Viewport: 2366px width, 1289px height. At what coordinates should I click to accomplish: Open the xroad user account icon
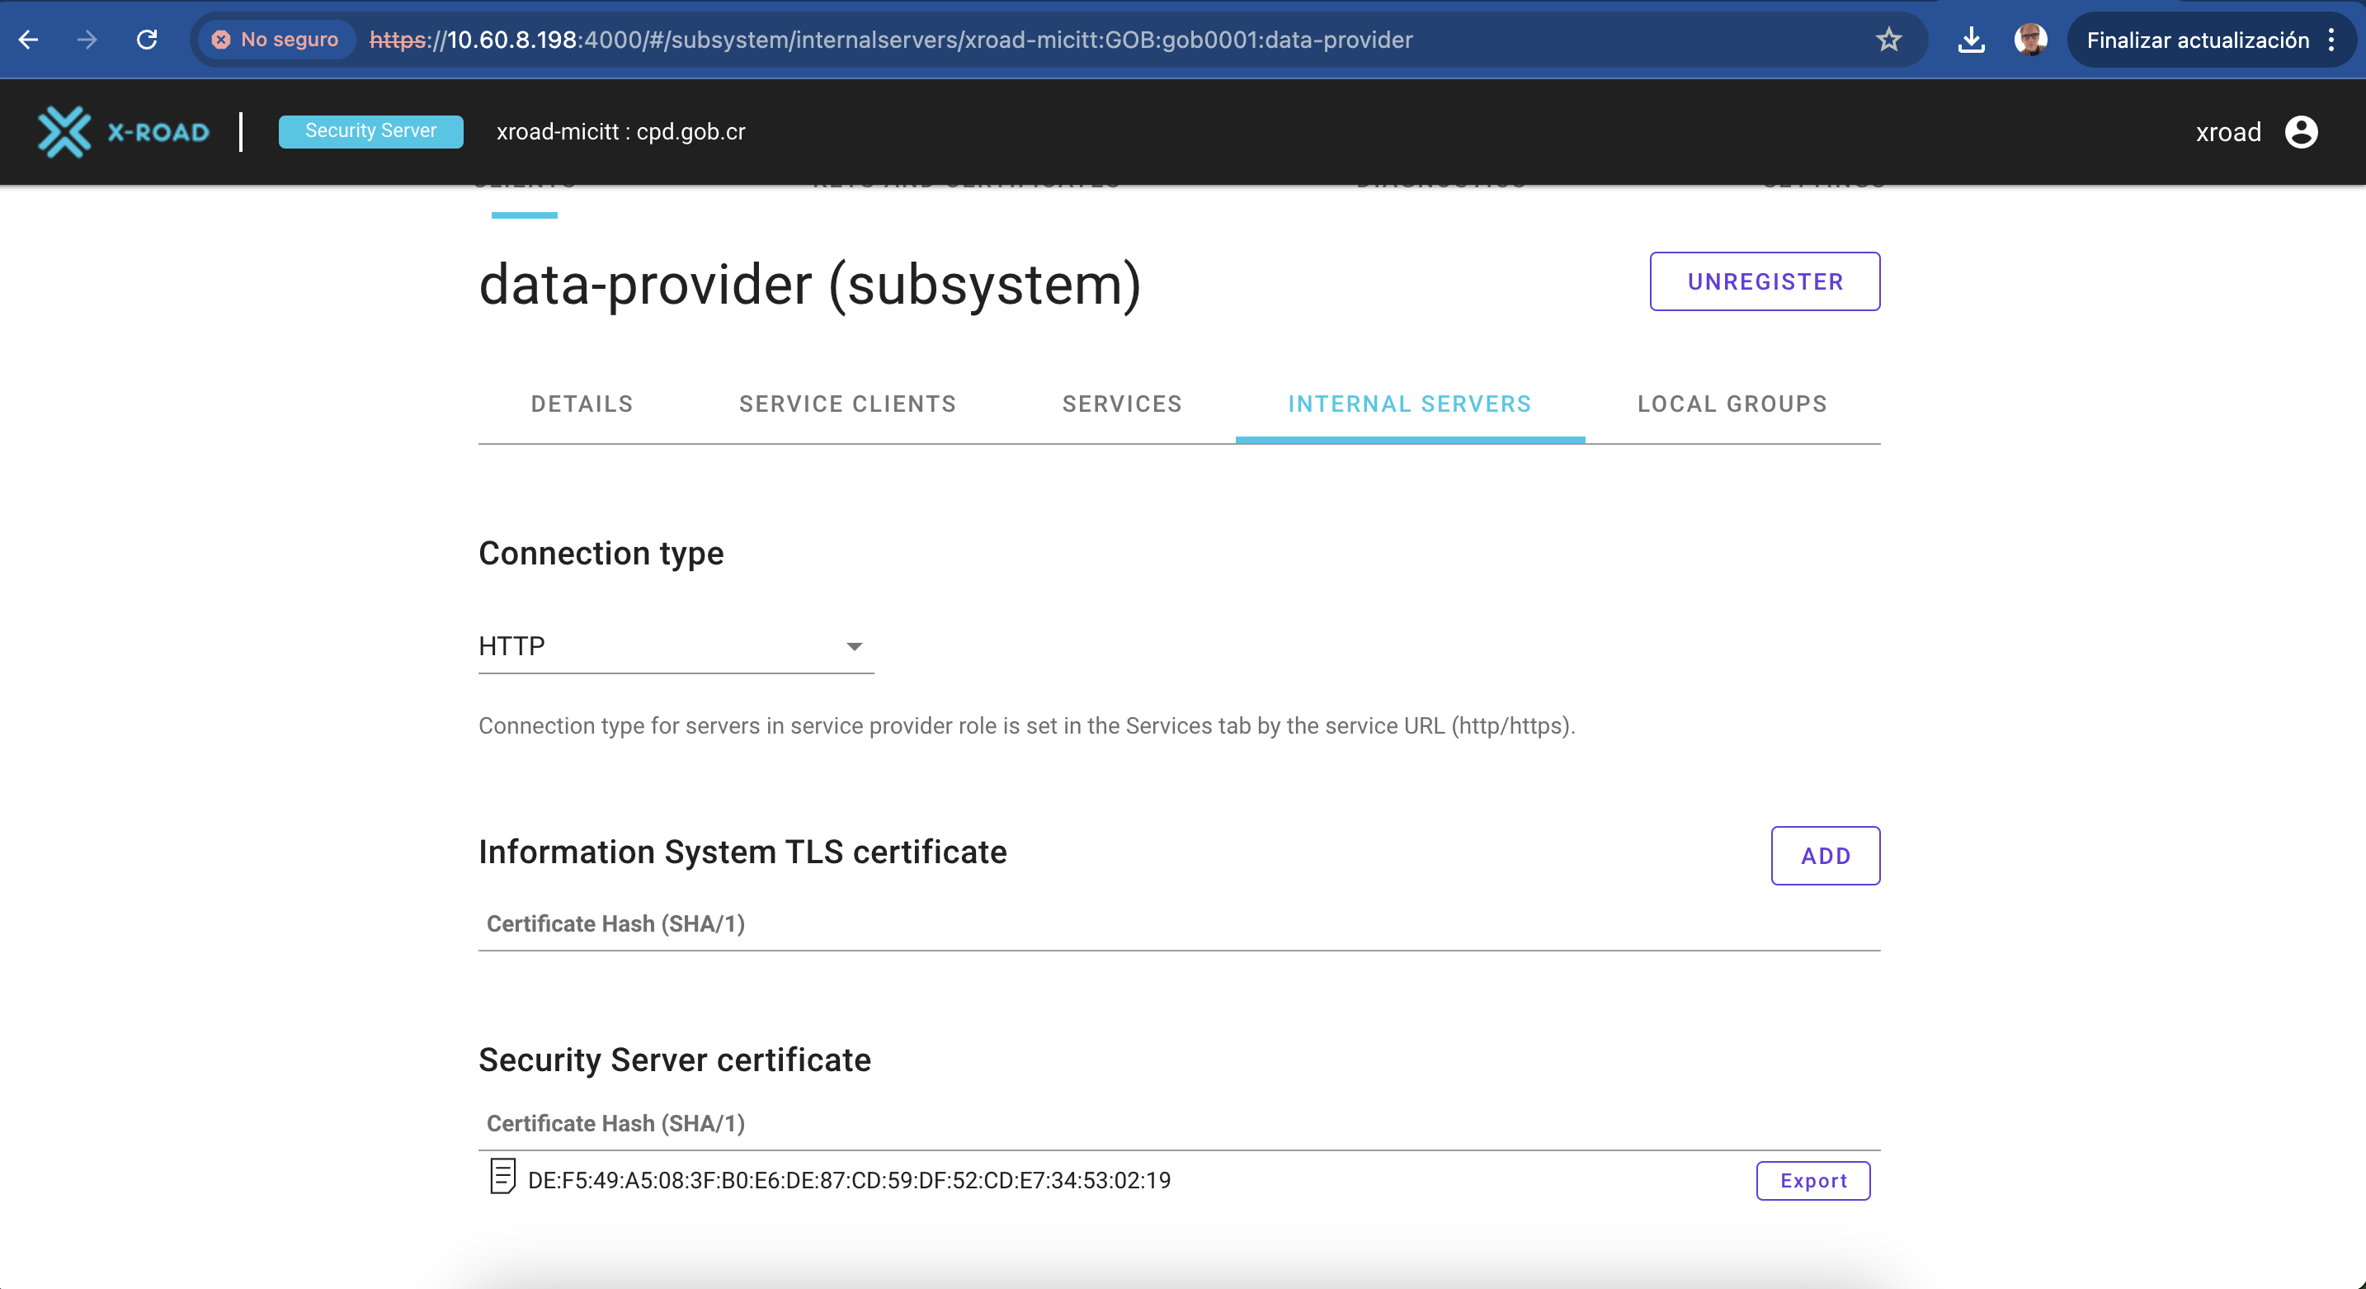click(x=2301, y=132)
